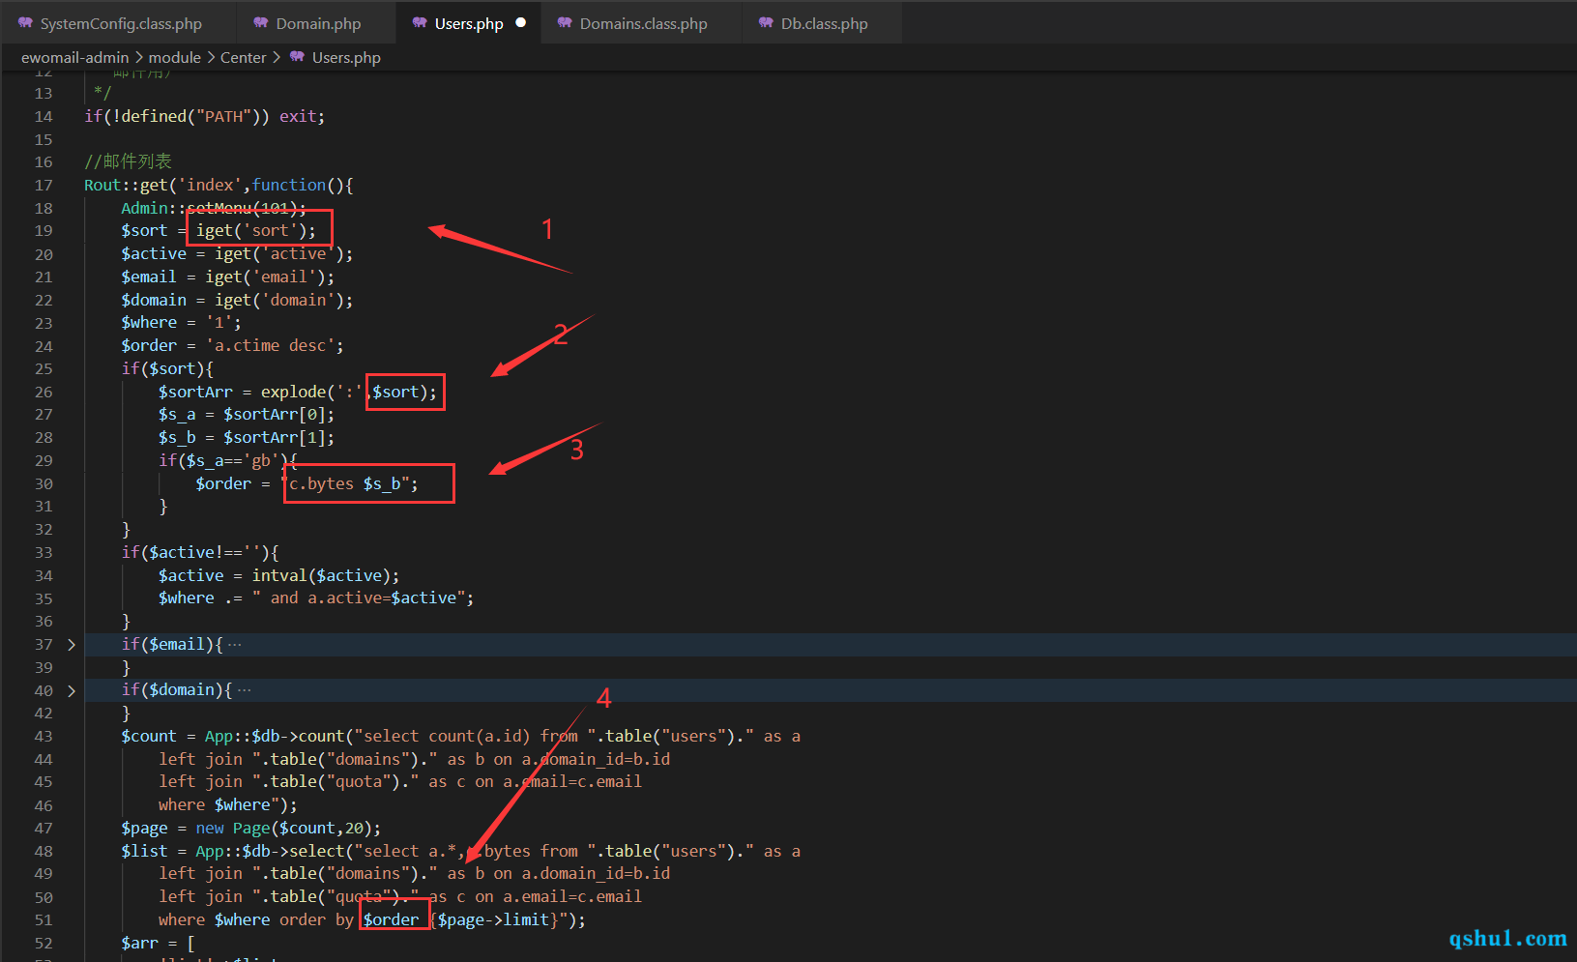Click line number 51 in gutter
1577x962 pixels.
point(44,920)
